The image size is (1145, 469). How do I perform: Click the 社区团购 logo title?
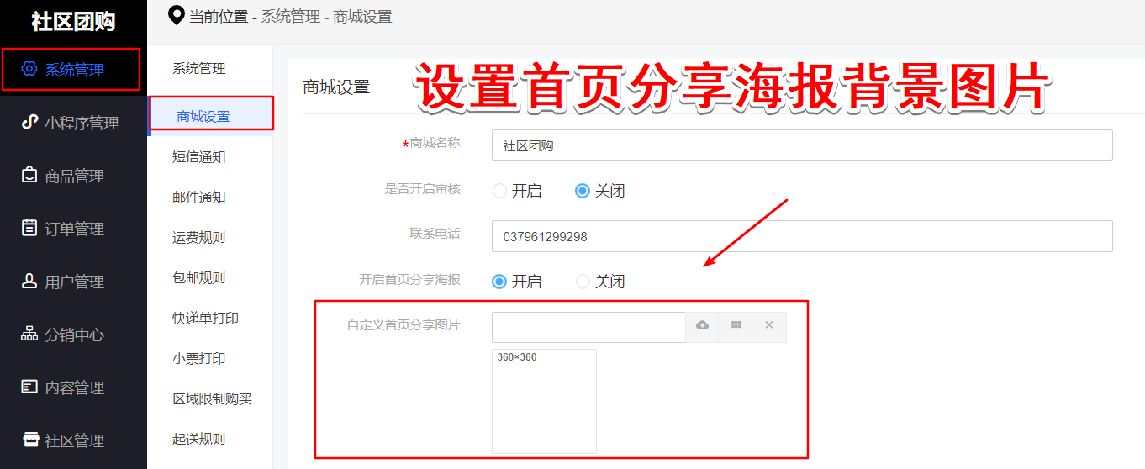click(x=73, y=22)
